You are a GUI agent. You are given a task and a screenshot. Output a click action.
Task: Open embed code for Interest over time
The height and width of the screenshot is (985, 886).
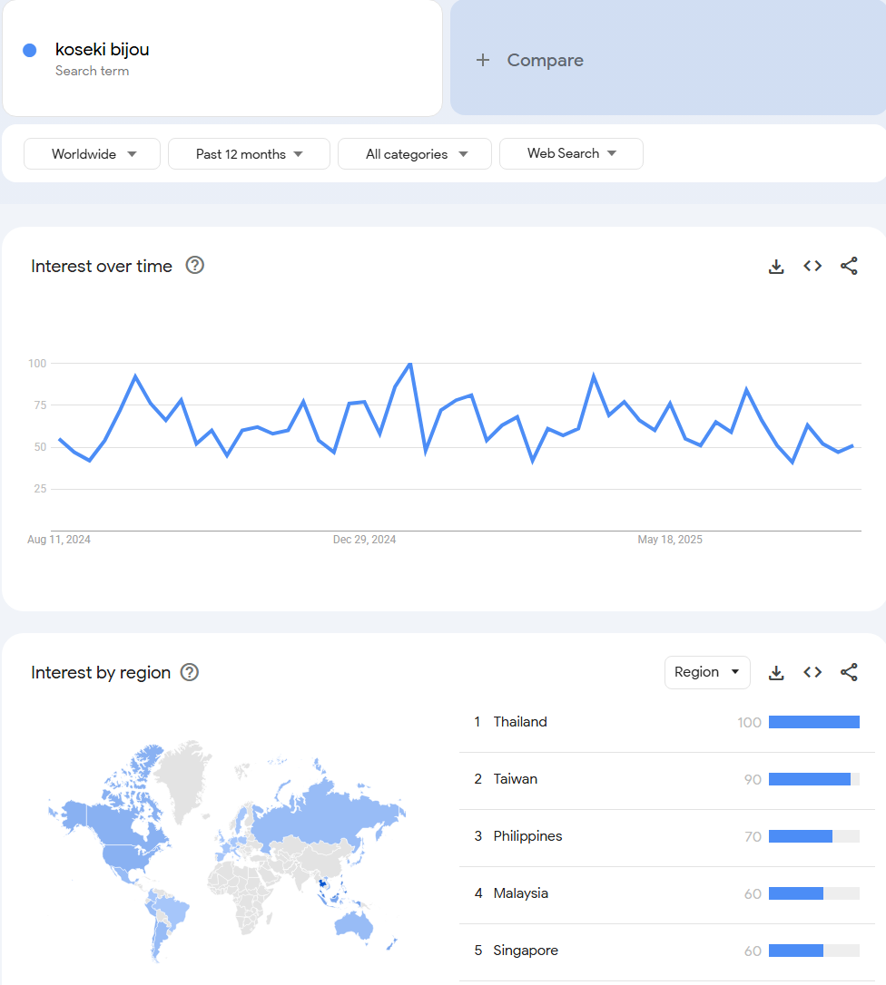(x=812, y=267)
